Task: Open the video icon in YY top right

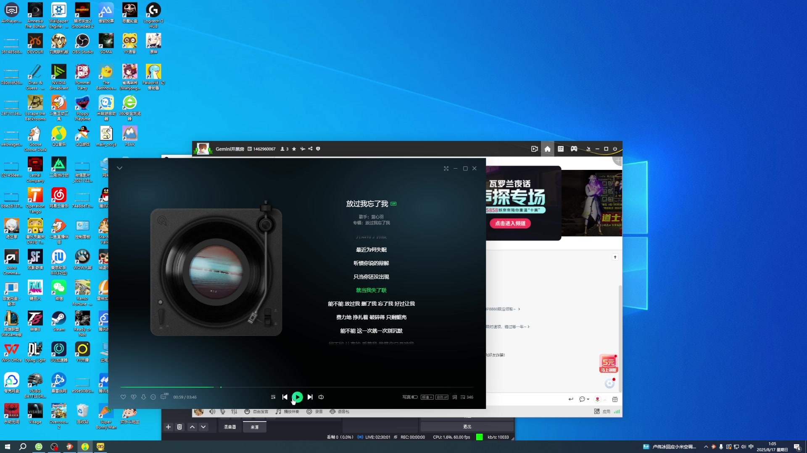Action: point(535,149)
